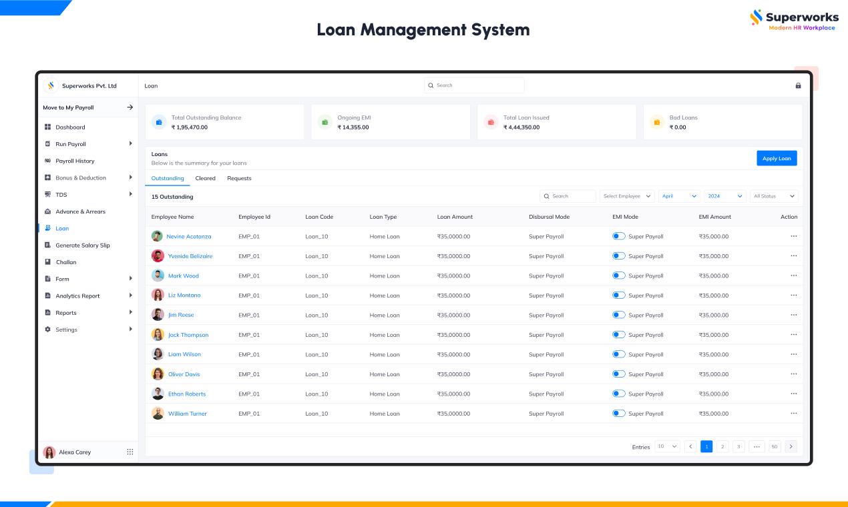The height and width of the screenshot is (507, 848).
Task: Click the Advance & Arrears sidebar icon
Action: tap(47, 211)
